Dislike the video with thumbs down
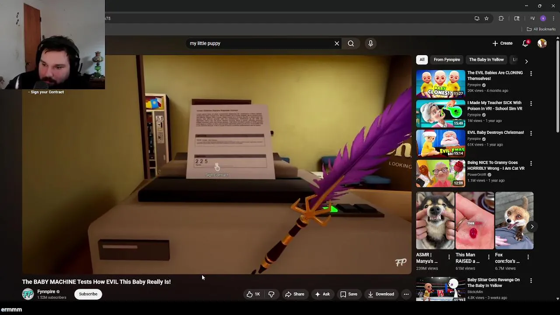Viewport: 560px width, 315px height. 271,294
